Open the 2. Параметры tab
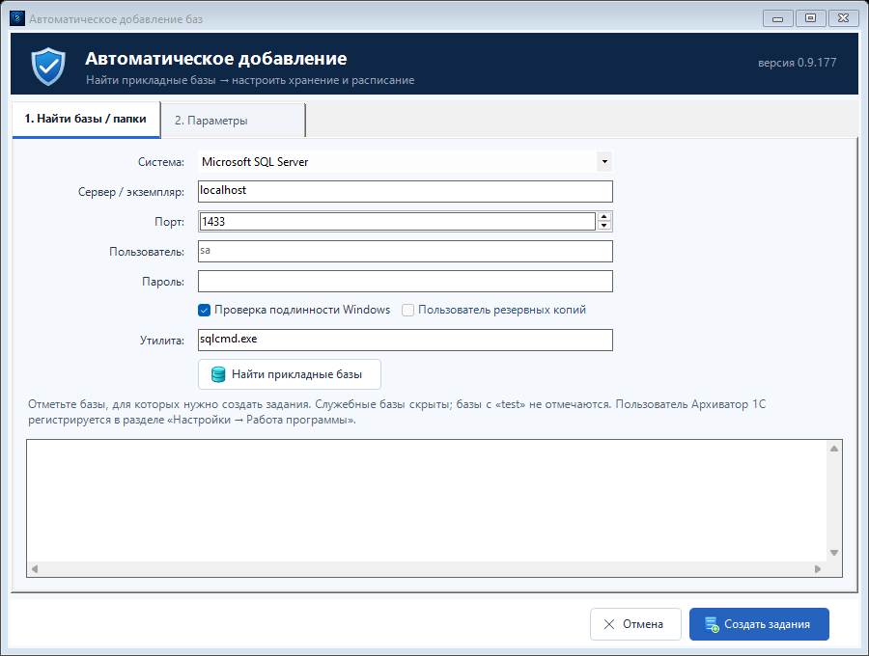The height and width of the screenshot is (656, 869). (233, 121)
